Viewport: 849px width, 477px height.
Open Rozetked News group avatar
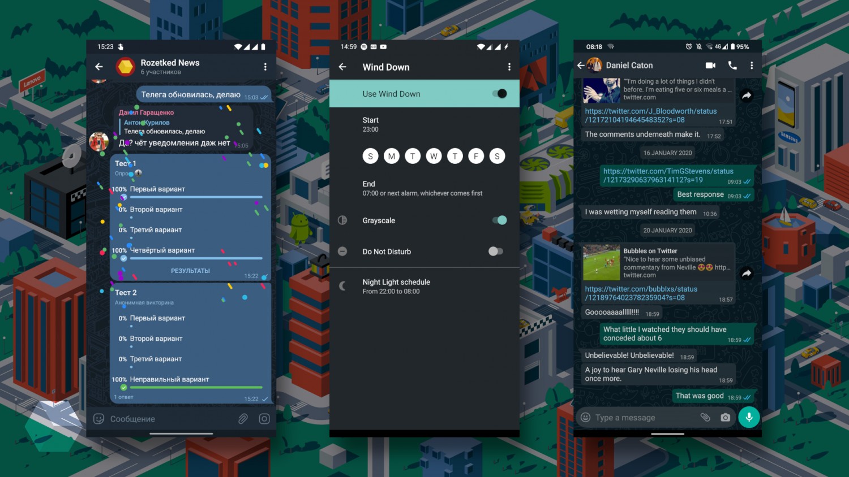(125, 67)
